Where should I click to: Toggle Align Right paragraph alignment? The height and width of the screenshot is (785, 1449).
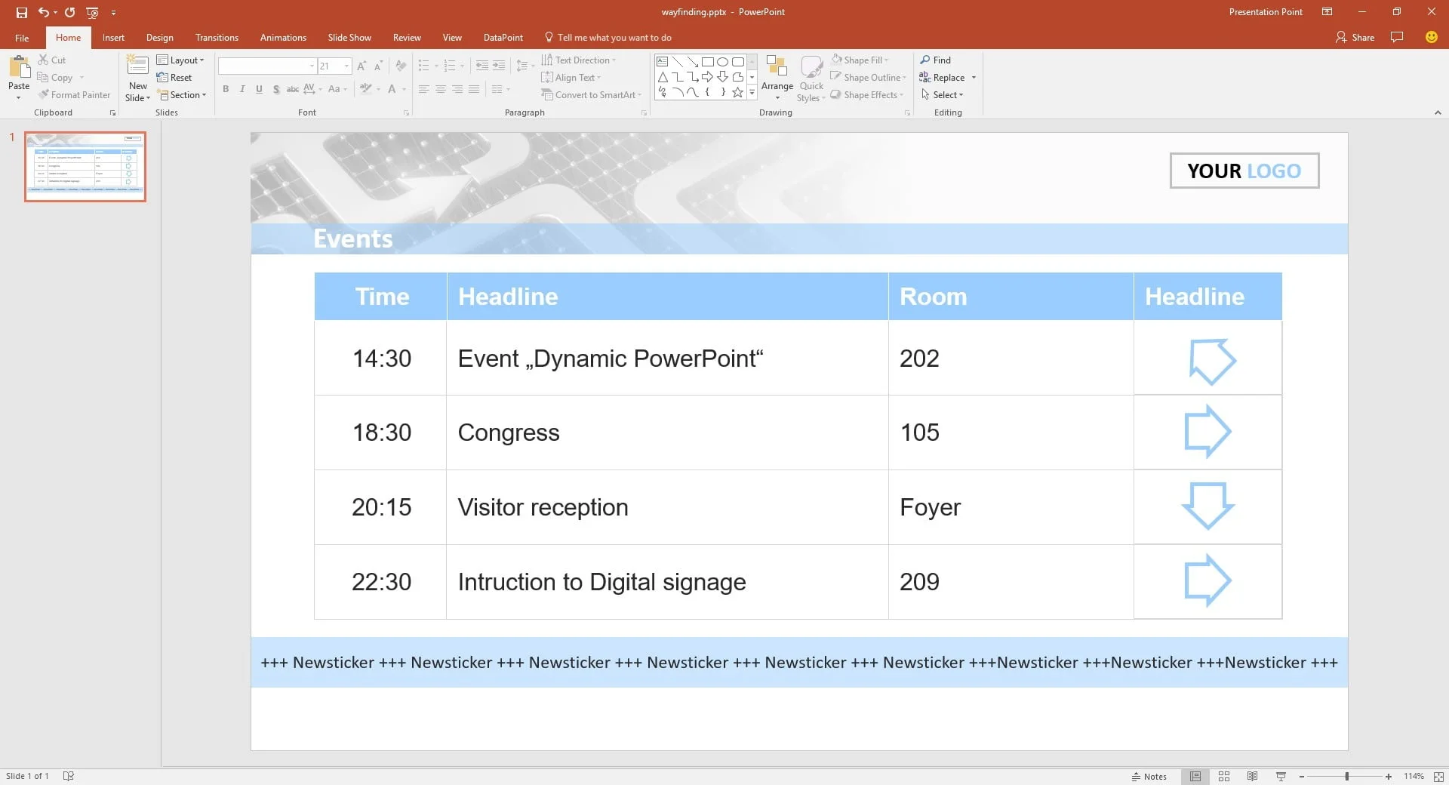[457, 89]
